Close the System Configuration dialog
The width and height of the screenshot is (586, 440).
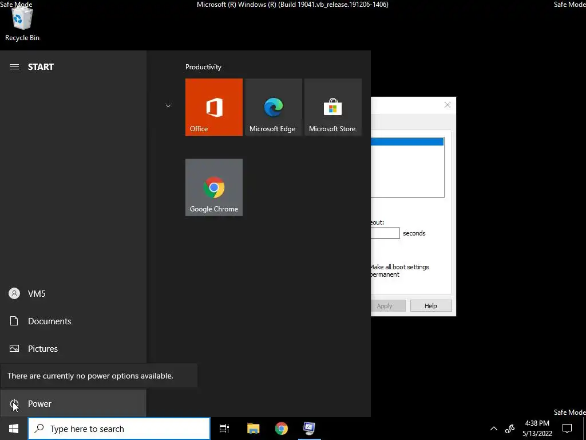click(x=448, y=105)
